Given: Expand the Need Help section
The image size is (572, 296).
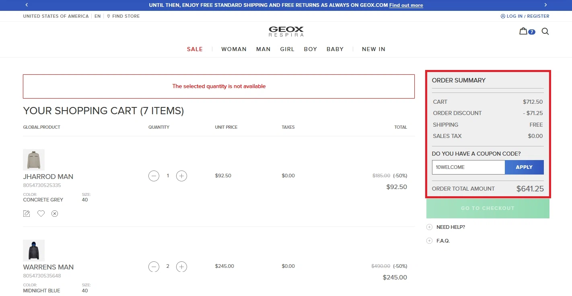Looking at the screenshot, I should click(446, 227).
